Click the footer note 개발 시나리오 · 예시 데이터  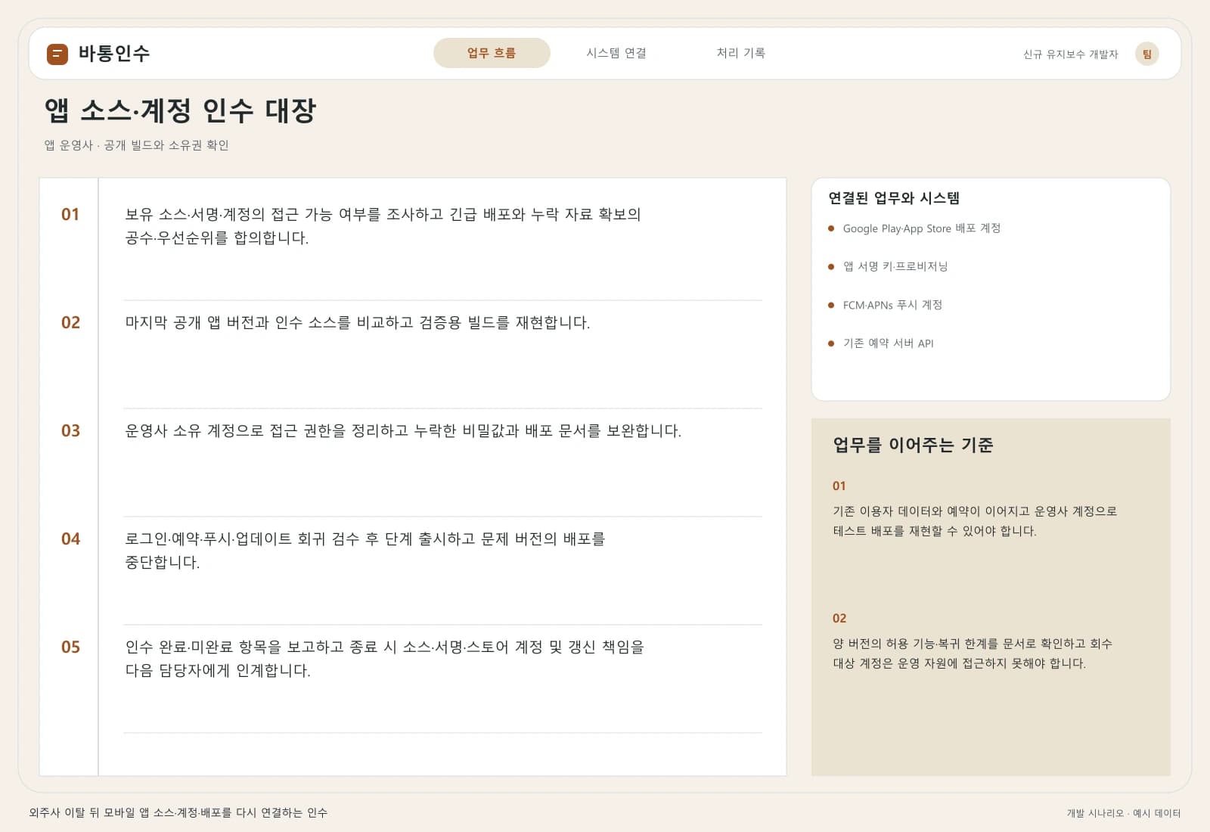tap(1123, 813)
